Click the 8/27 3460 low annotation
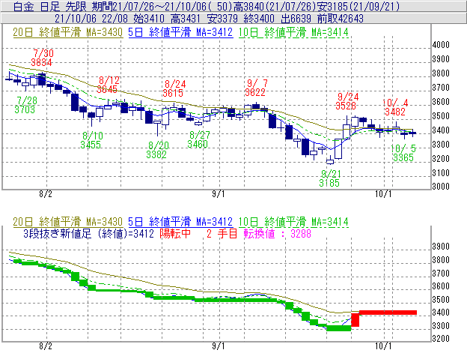 tap(198, 139)
